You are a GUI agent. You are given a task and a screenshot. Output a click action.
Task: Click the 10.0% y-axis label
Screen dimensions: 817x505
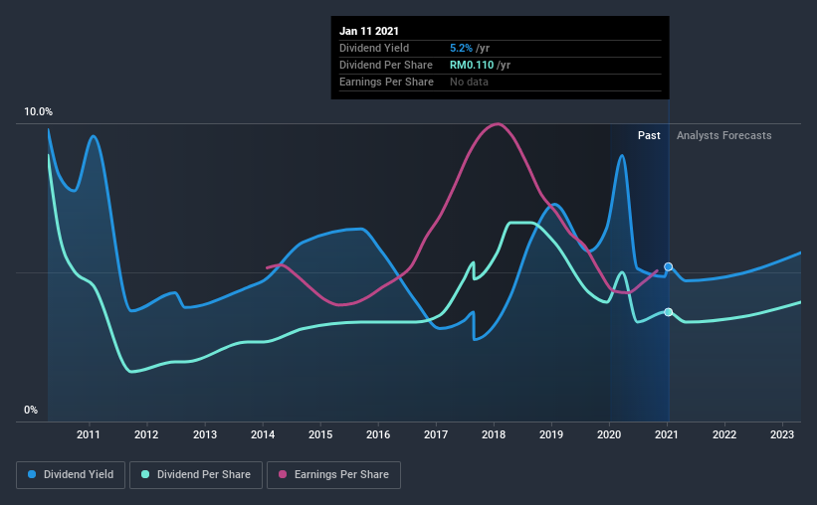(x=38, y=111)
